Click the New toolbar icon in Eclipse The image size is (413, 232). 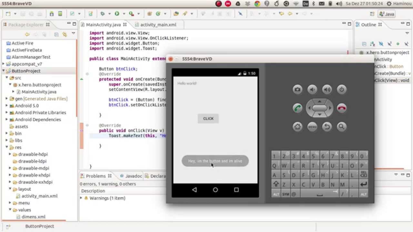[x=8, y=14]
